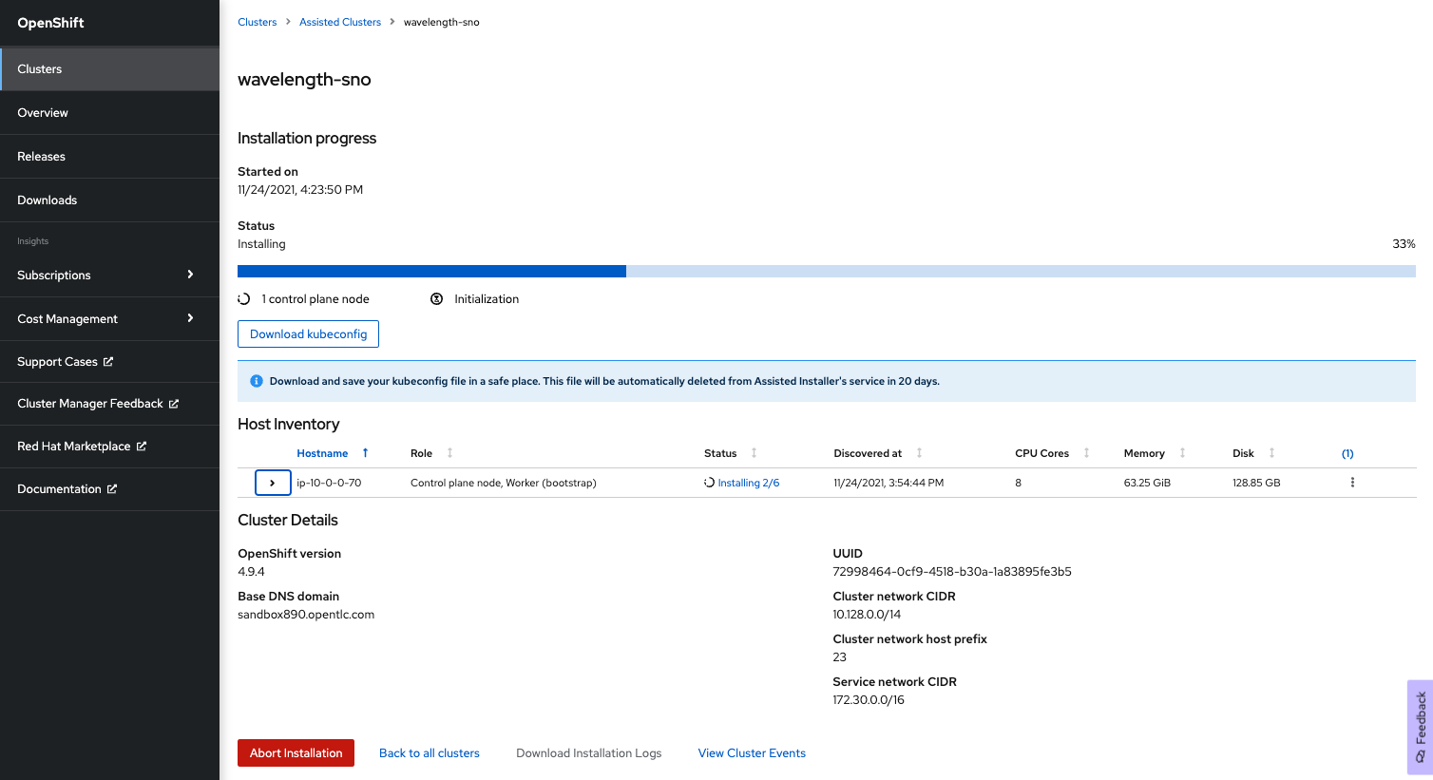Click sort icon on Discovered at column

point(920,453)
